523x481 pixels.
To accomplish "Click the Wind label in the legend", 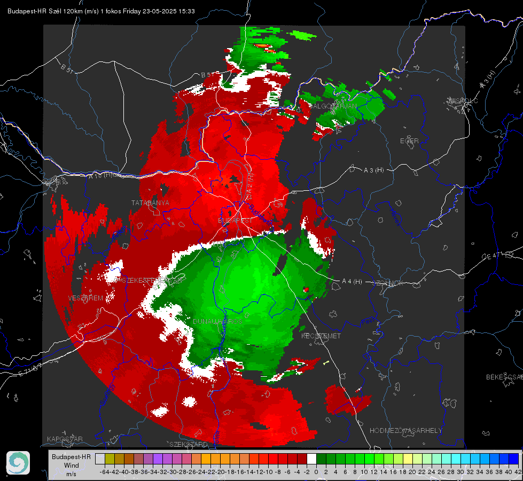I will [72, 466].
